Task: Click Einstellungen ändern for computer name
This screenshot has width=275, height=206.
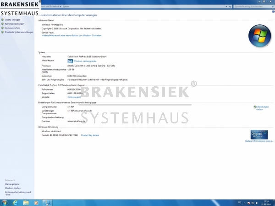Action: point(262,108)
